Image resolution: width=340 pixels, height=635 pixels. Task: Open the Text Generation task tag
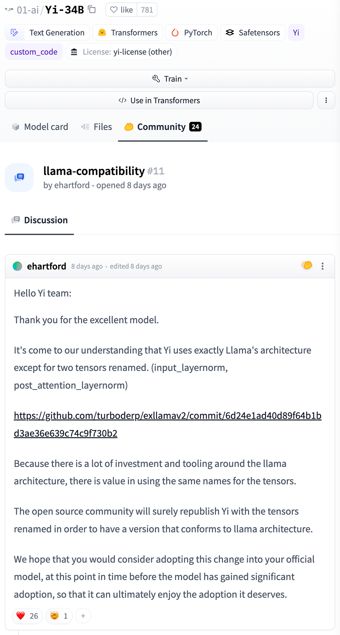[48, 33]
